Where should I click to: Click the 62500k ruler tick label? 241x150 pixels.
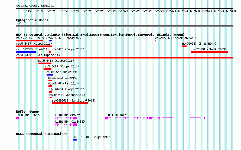135,11
